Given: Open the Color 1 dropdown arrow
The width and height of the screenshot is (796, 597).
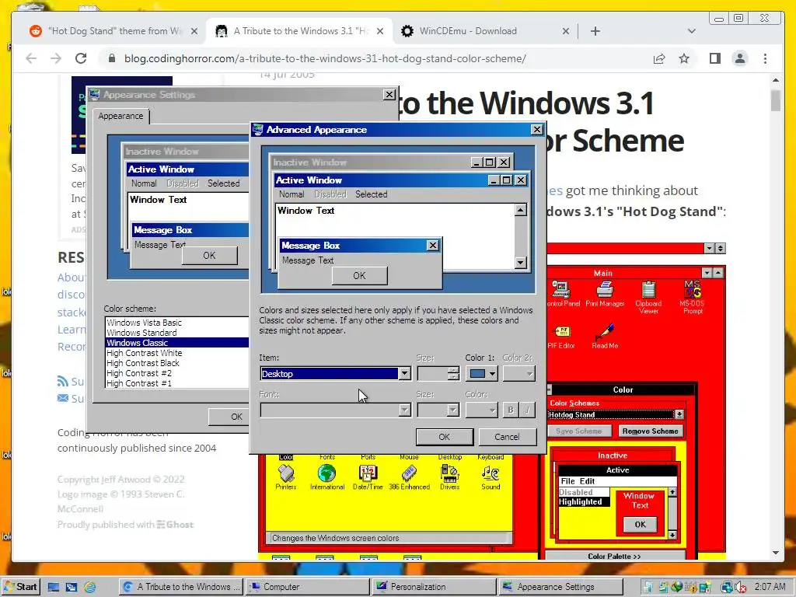Looking at the screenshot, I should click(x=492, y=374).
